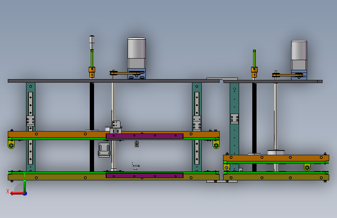Select the gray top plate of right assembly
Screen dimensions: 337x218
273,81
